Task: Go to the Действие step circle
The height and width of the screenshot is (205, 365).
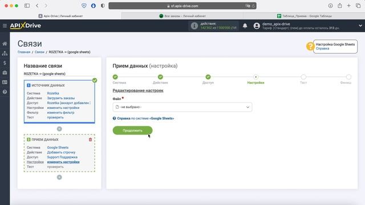Action: coord(160,77)
